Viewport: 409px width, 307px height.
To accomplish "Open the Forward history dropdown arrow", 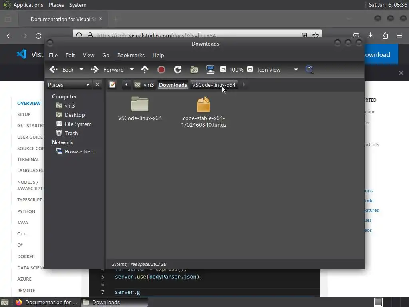I will (132, 70).
